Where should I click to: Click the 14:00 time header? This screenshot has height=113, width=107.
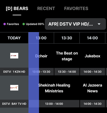(92, 38)
